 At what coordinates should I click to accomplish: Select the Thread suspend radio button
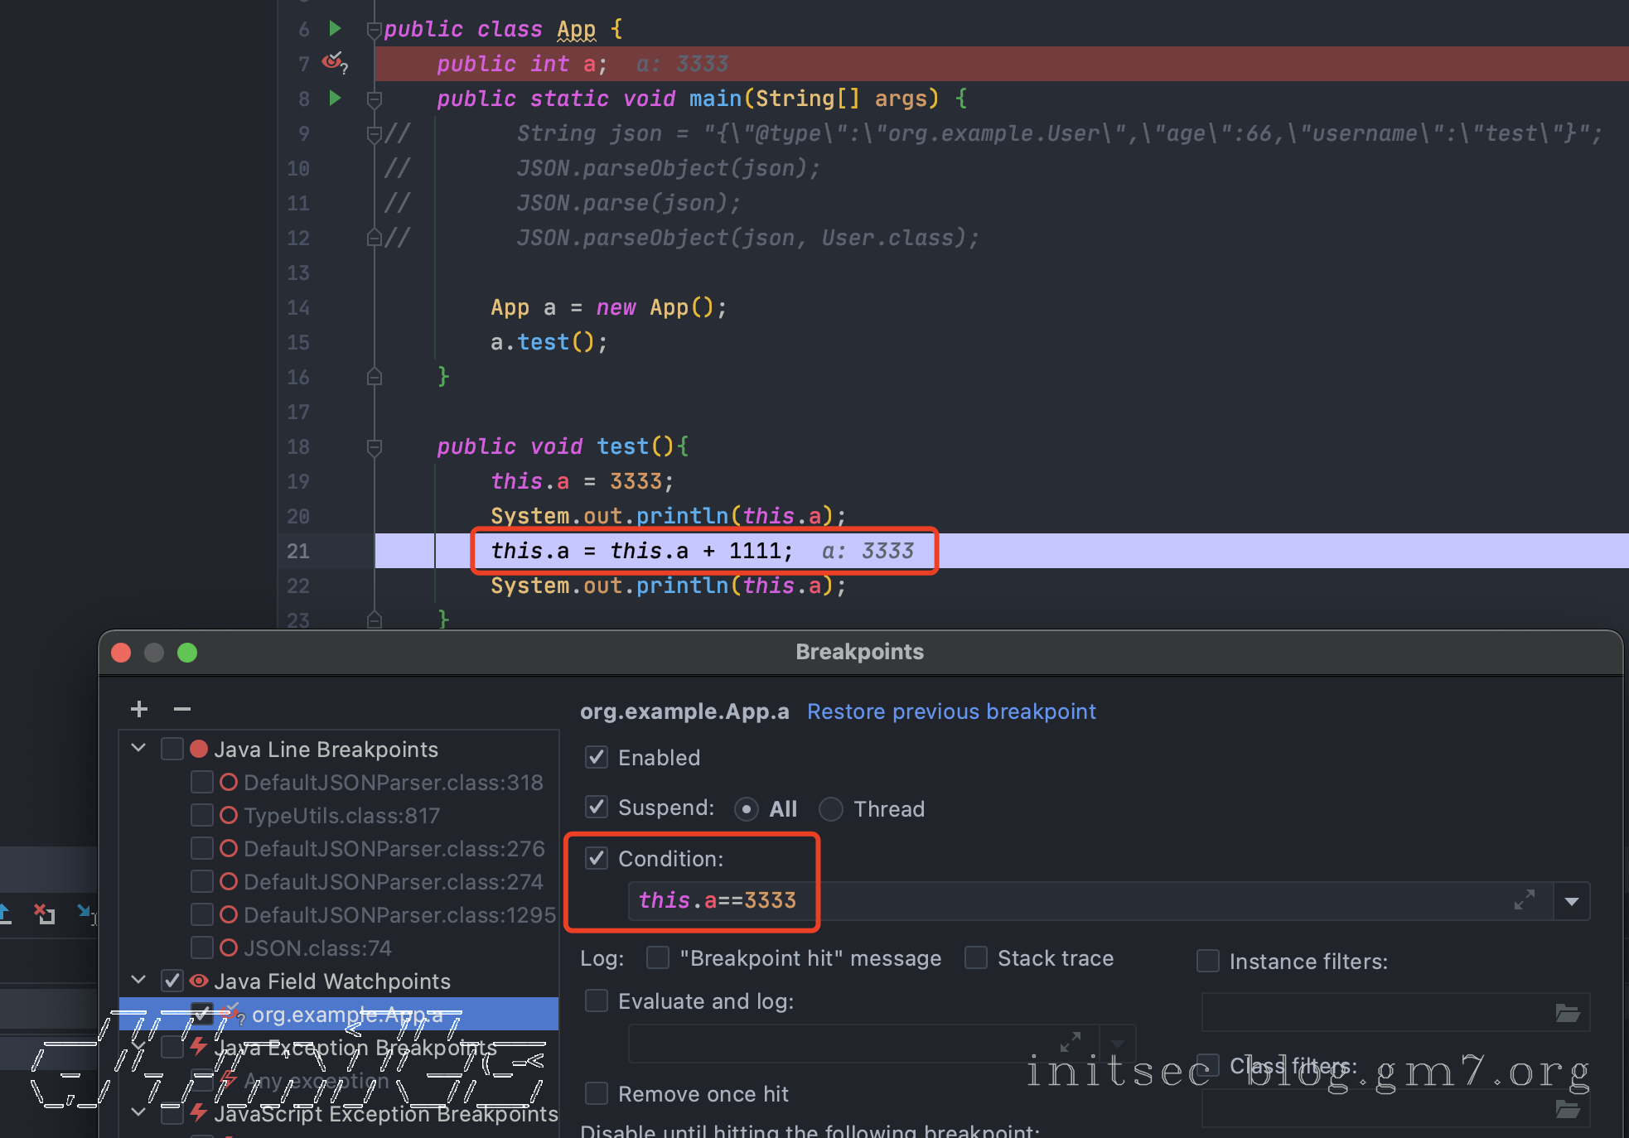pos(831,809)
